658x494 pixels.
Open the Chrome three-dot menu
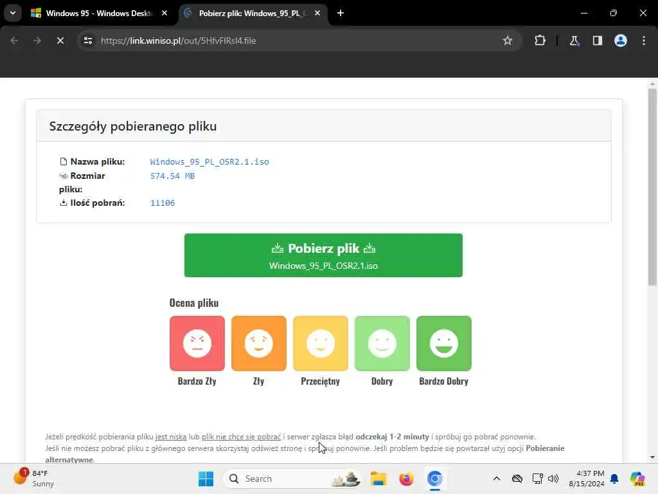[x=644, y=41]
